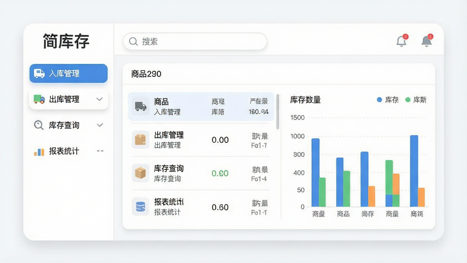The width and height of the screenshot is (467, 263).
Task: Click the truck icon on 入库管理
Action: pos(39,74)
